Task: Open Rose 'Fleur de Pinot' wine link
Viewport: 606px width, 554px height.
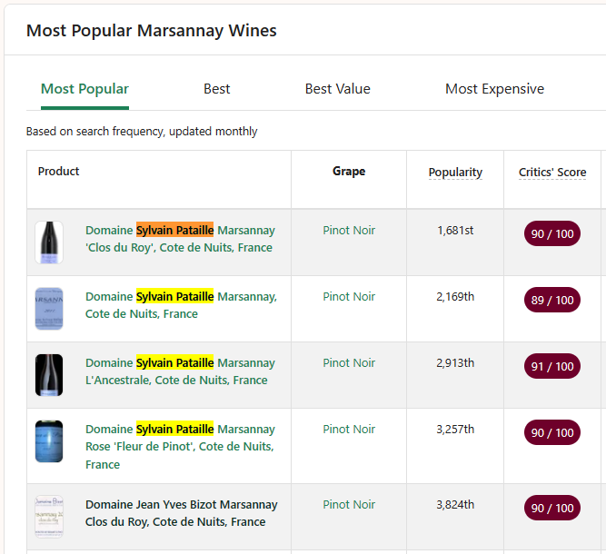Action: 180,446
